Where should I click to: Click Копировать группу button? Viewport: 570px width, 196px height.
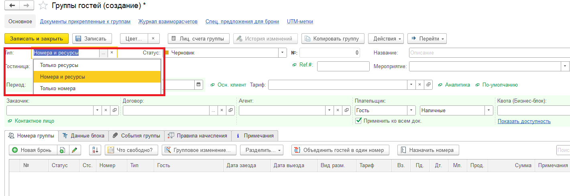coord(333,38)
